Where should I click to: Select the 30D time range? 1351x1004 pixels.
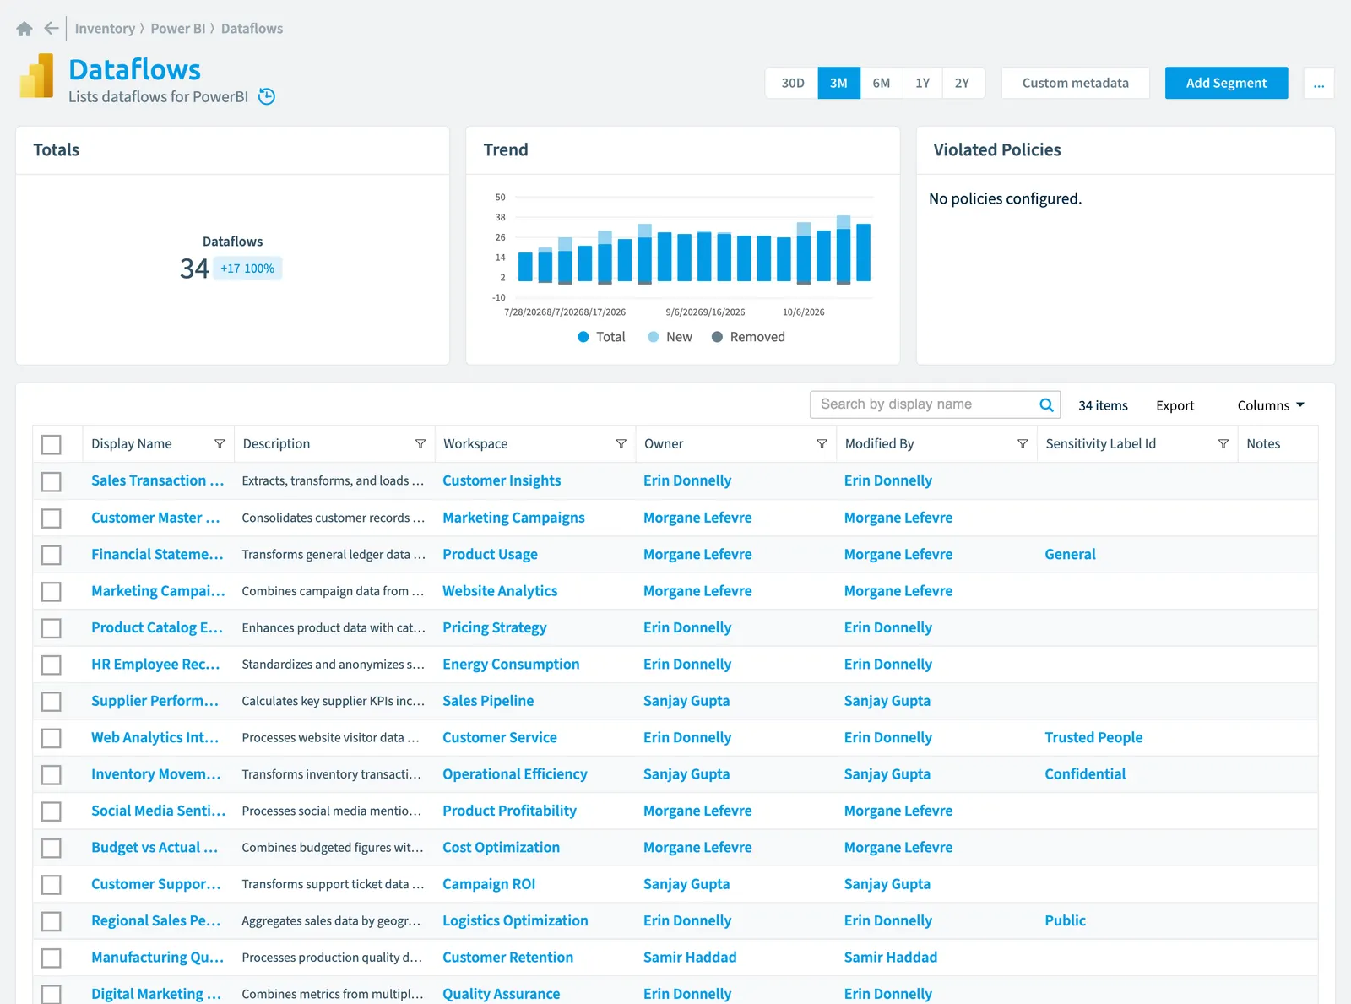click(x=792, y=83)
